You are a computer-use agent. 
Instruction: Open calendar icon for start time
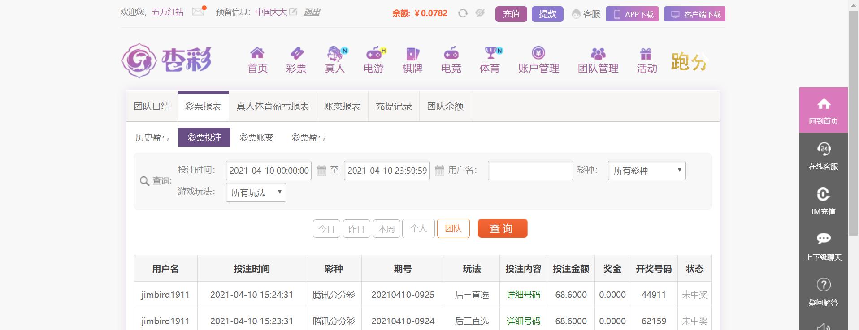click(321, 170)
